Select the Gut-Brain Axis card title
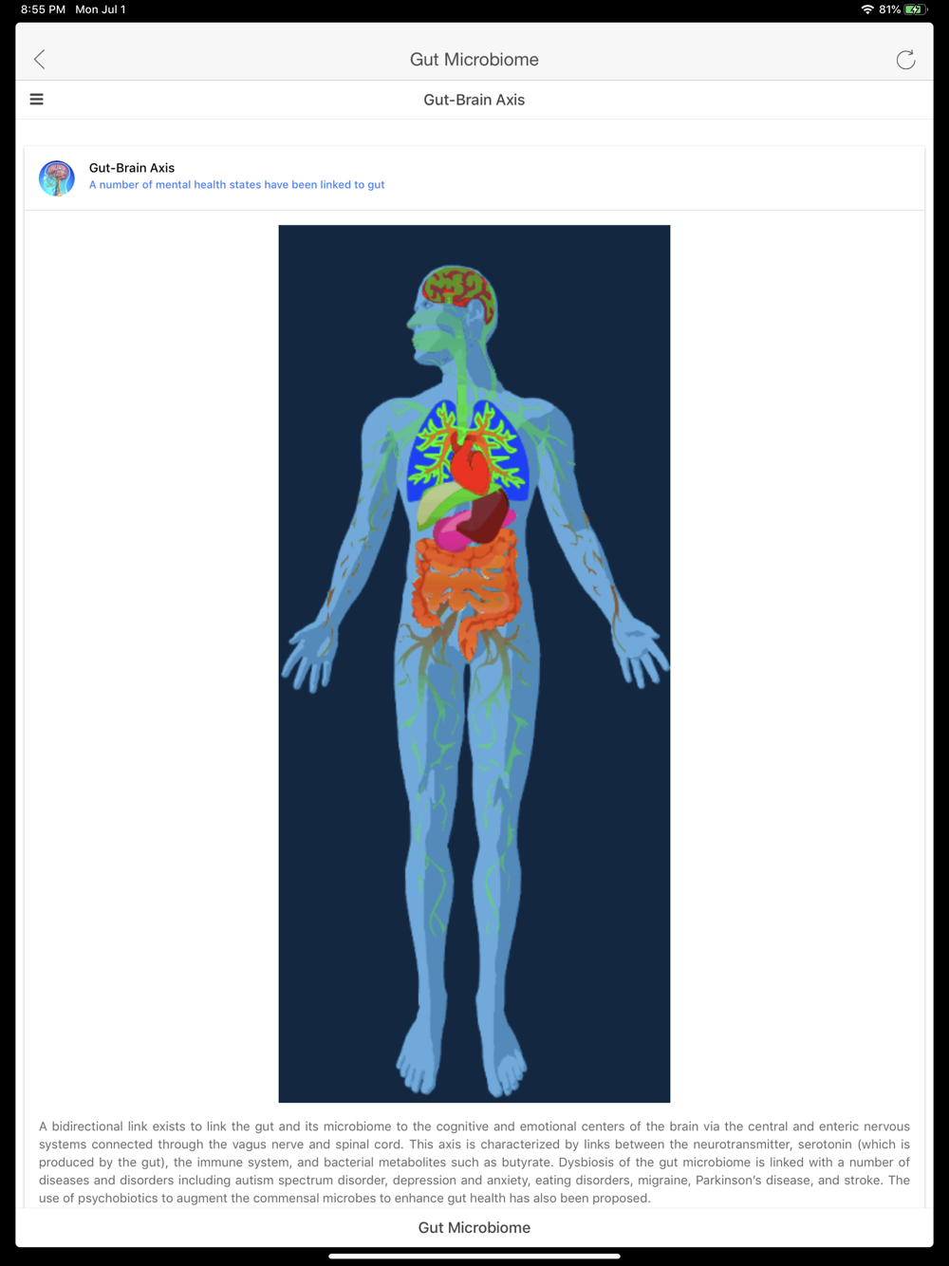949x1266 pixels. click(132, 168)
